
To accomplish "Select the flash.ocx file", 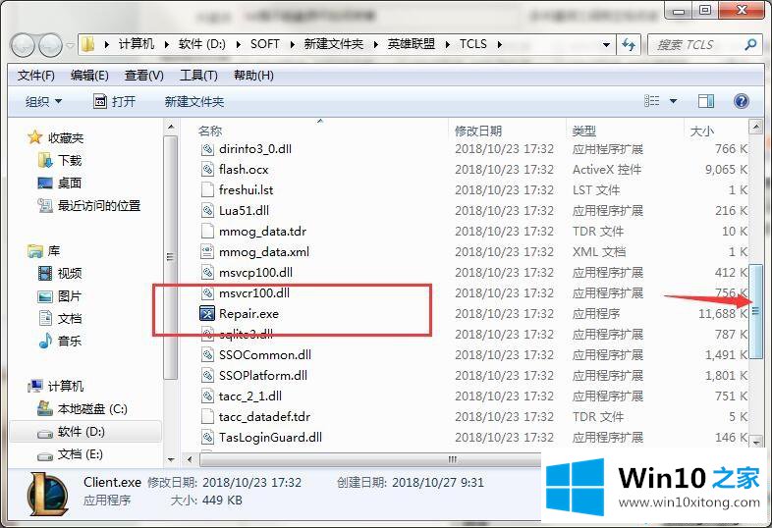I will pyautogui.click(x=244, y=169).
